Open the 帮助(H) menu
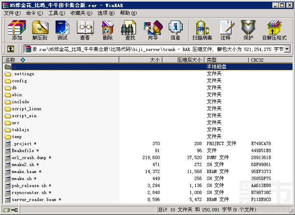 point(128,13)
